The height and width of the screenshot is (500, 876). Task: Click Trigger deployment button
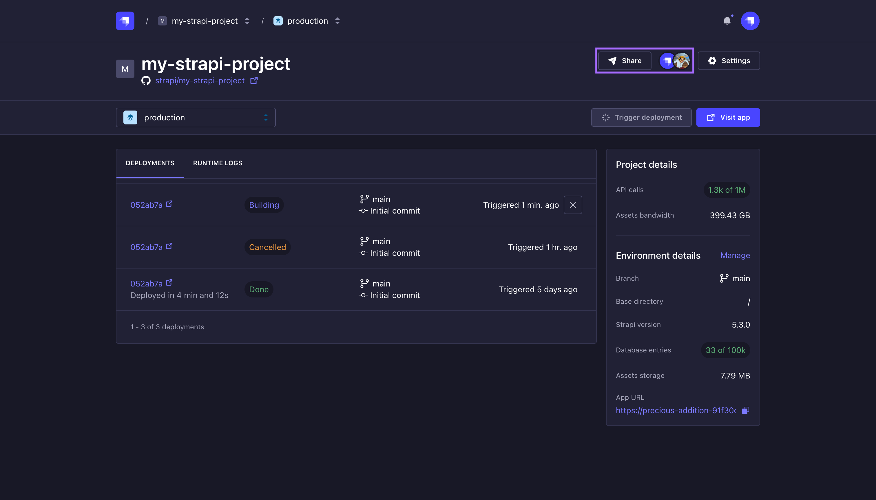pyautogui.click(x=641, y=117)
